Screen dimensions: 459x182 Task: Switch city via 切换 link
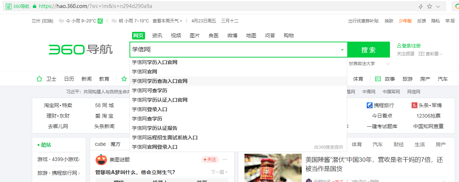47,21
